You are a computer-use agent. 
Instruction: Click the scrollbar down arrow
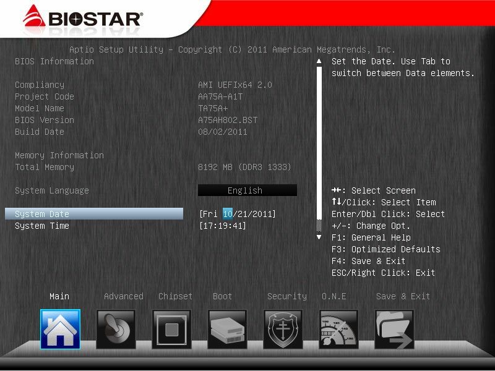pyautogui.click(x=319, y=237)
